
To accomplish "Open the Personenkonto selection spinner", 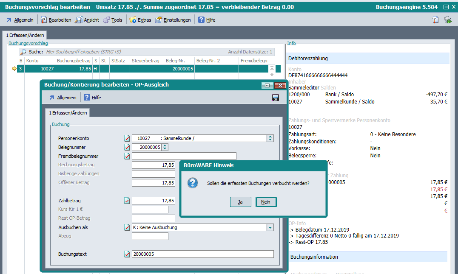I will (270, 138).
